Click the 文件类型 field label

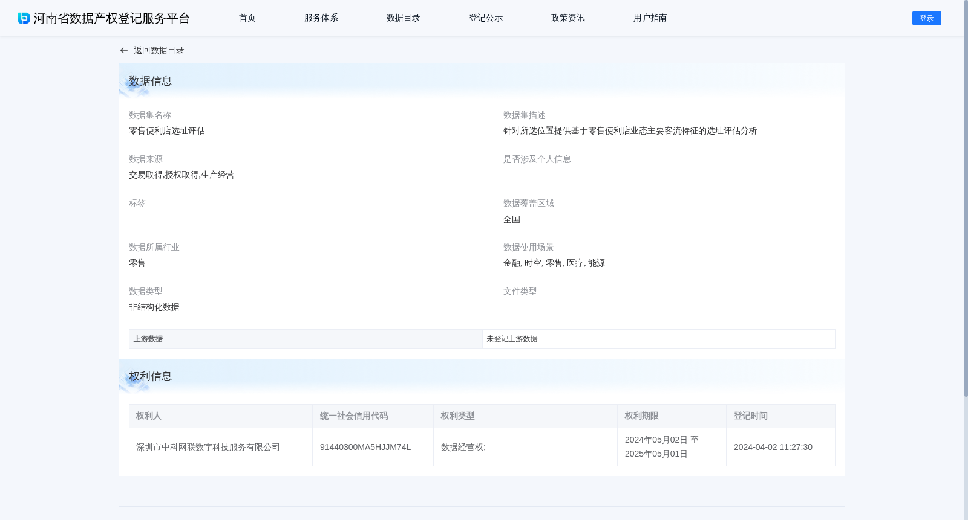coord(520,292)
